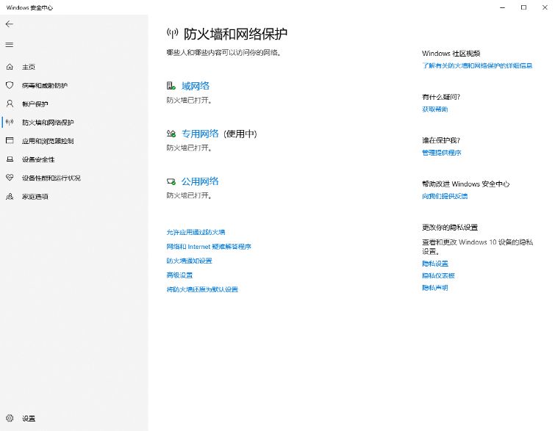Open 帐户保护 from the sidebar
This screenshot has height=431, width=555.
click(x=35, y=104)
